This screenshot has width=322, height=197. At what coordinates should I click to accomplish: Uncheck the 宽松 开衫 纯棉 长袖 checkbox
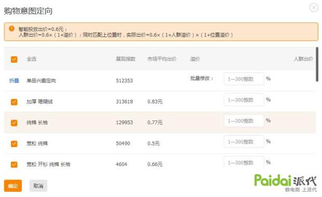click(x=14, y=164)
